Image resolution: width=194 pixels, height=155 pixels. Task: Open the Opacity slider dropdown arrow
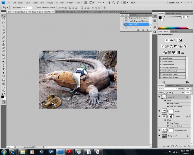[x=191, y=89]
